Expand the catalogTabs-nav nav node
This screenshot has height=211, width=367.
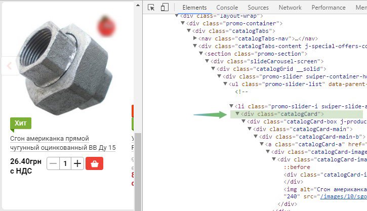[x=195, y=38]
